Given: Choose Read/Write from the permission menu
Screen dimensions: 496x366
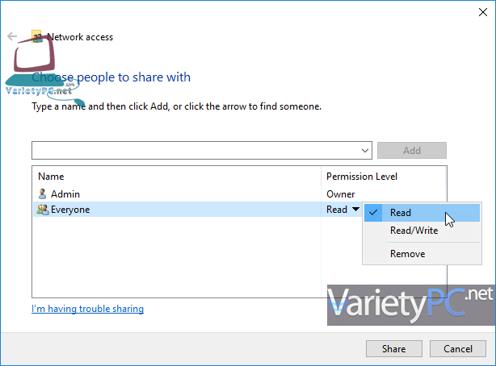Looking at the screenshot, I should (x=414, y=231).
